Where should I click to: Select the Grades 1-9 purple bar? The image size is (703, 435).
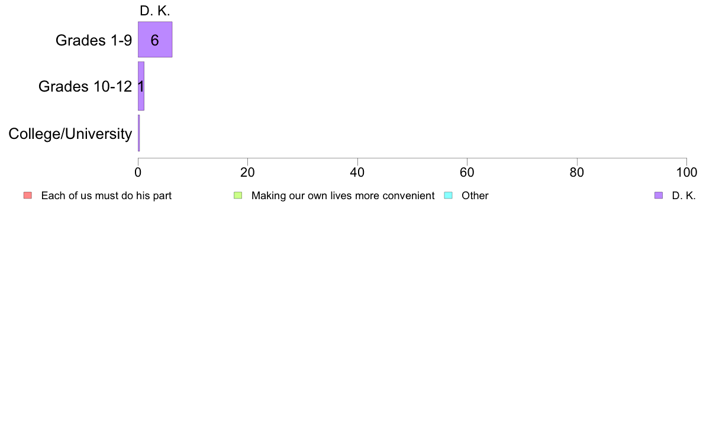[x=155, y=40]
